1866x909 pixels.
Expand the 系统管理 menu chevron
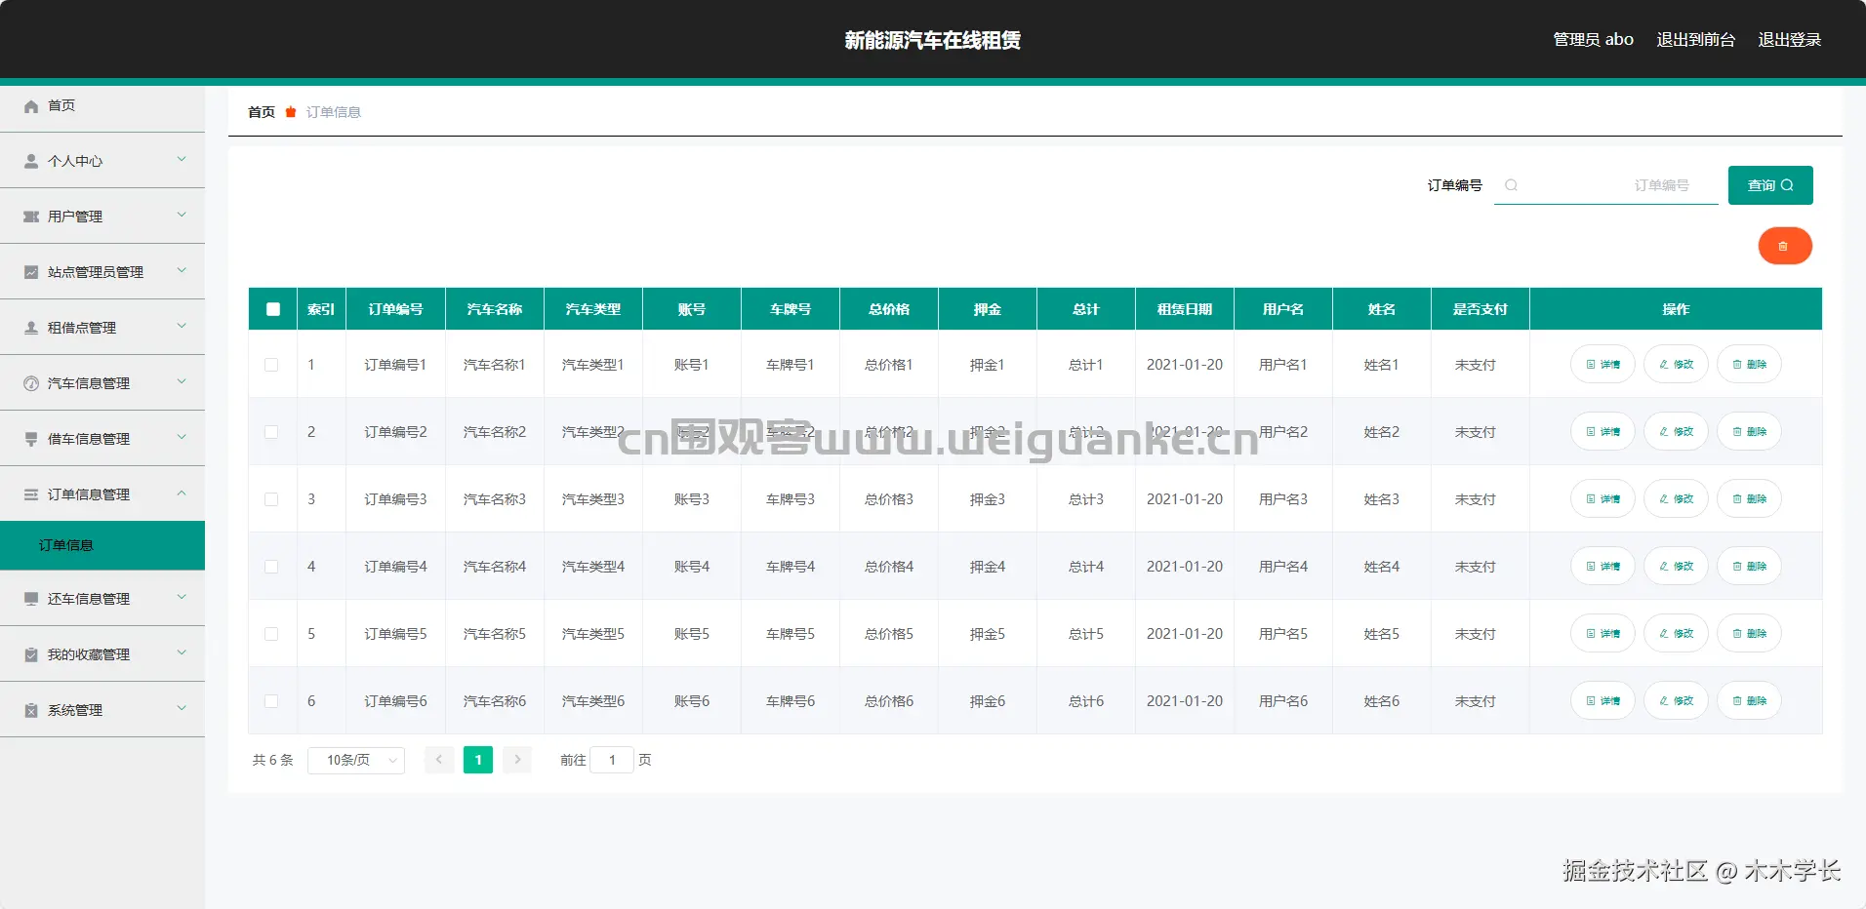182,708
